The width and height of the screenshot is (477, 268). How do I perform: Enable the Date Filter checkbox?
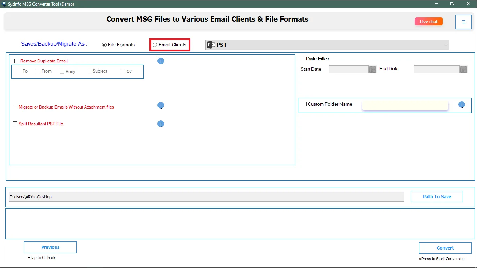[302, 59]
